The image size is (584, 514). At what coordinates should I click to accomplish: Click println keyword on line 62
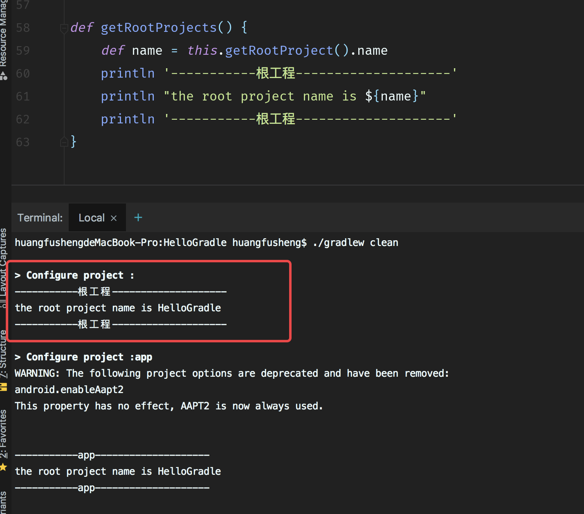coord(128,119)
